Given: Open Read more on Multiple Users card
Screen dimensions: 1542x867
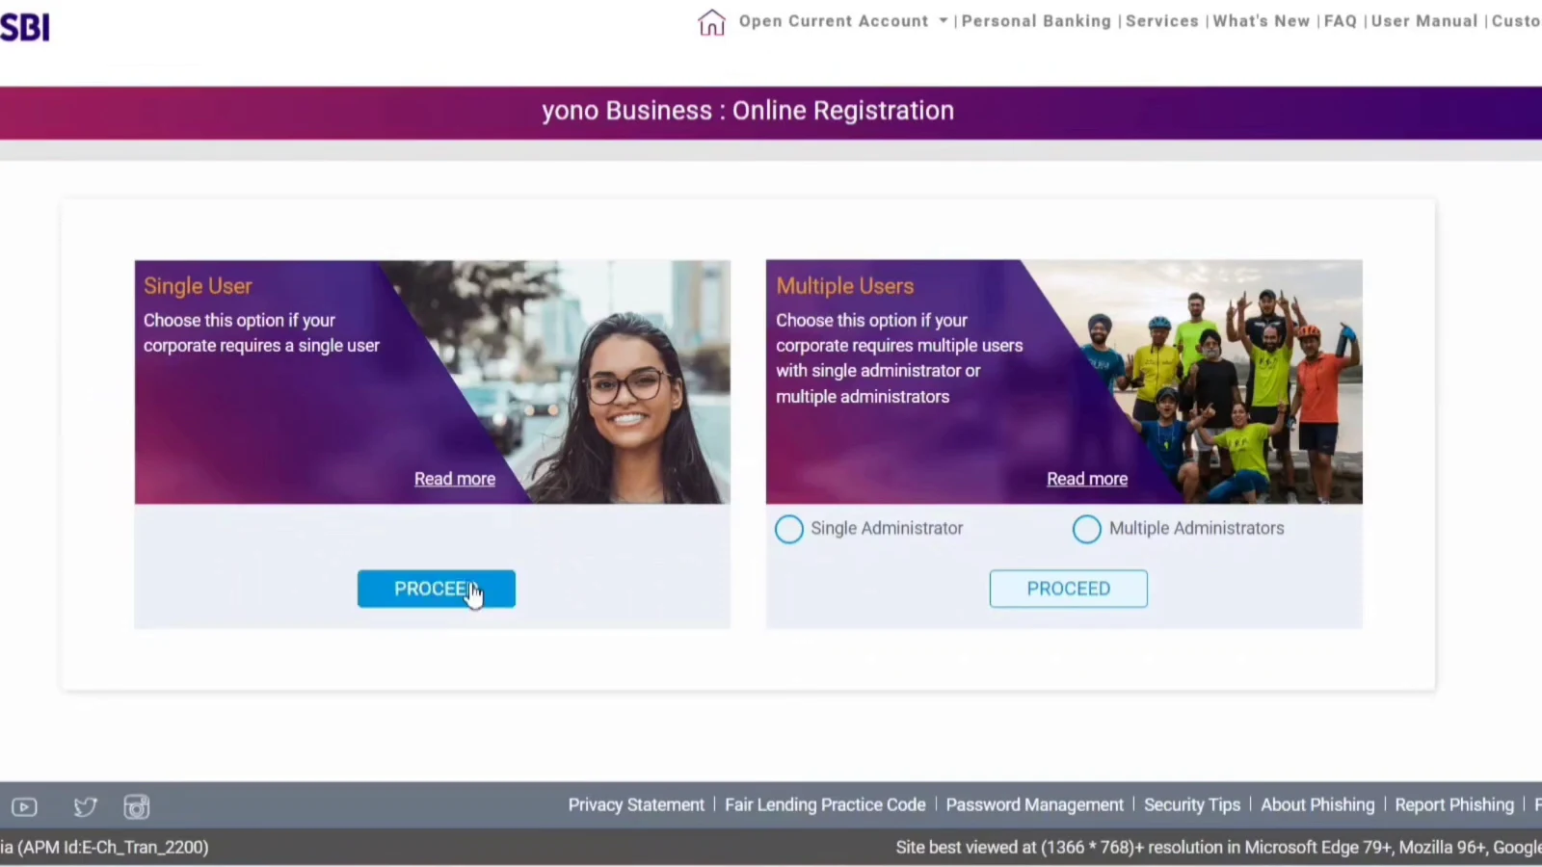Looking at the screenshot, I should click(1087, 479).
